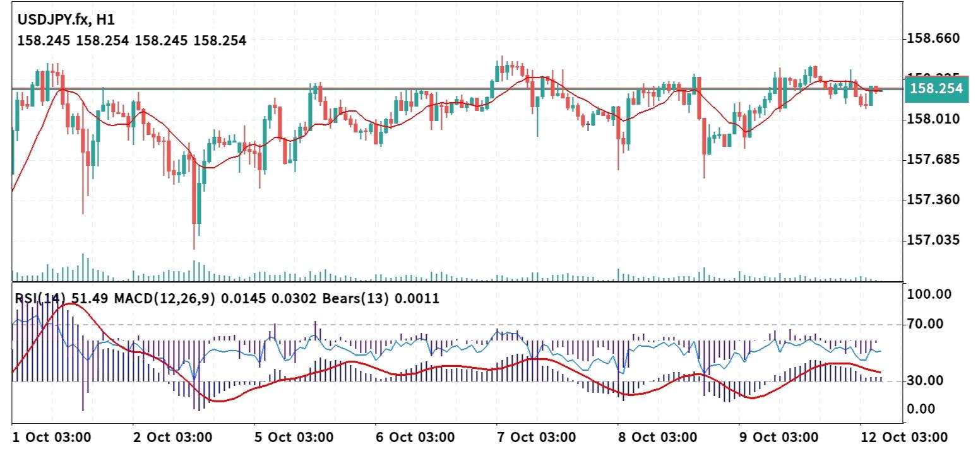
Task: Click the 158.010 price axis label
Action: (933, 119)
